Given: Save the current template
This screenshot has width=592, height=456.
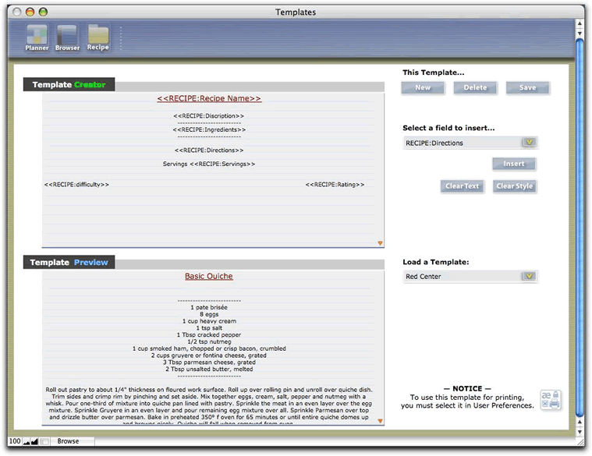Looking at the screenshot, I should coord(527,87).
